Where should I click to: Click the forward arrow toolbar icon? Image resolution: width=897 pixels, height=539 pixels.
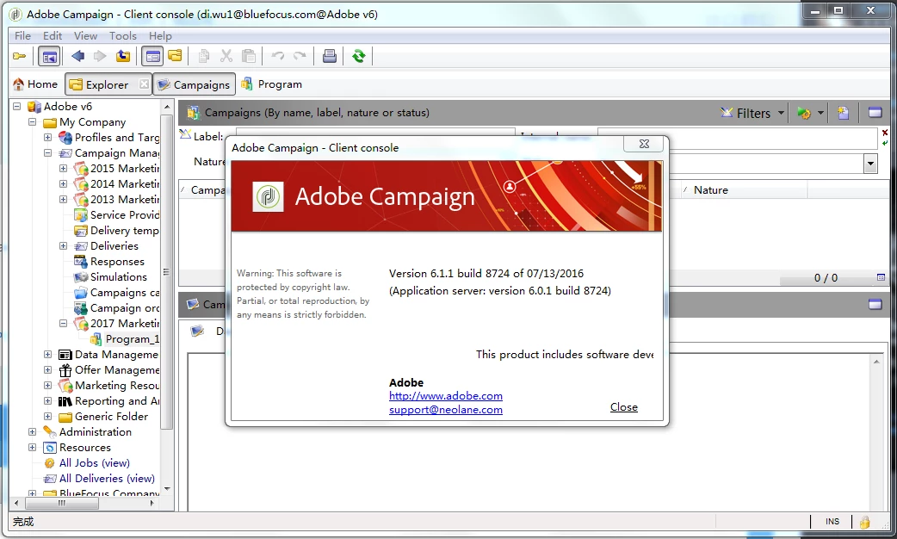point(100,55)
